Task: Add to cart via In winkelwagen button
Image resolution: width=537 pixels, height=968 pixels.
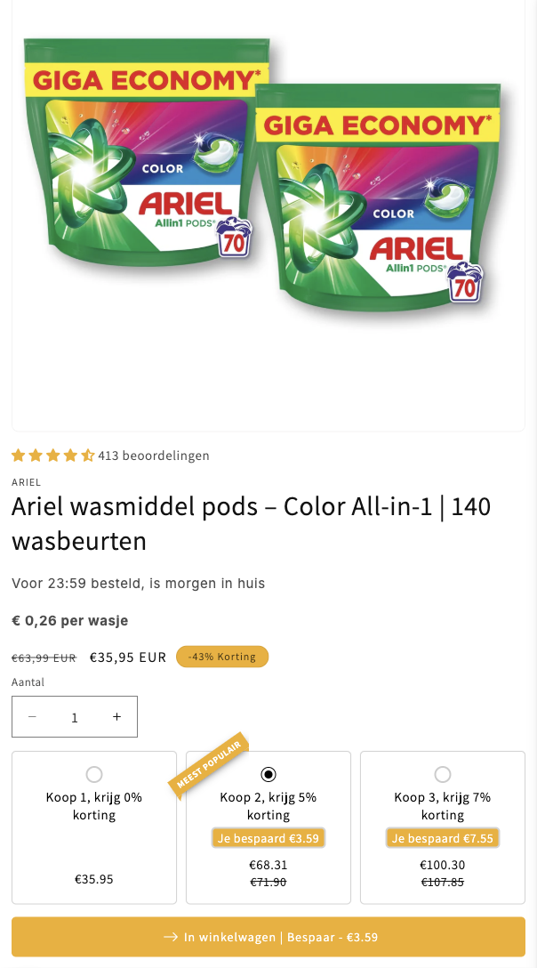Action: point(268,937)
